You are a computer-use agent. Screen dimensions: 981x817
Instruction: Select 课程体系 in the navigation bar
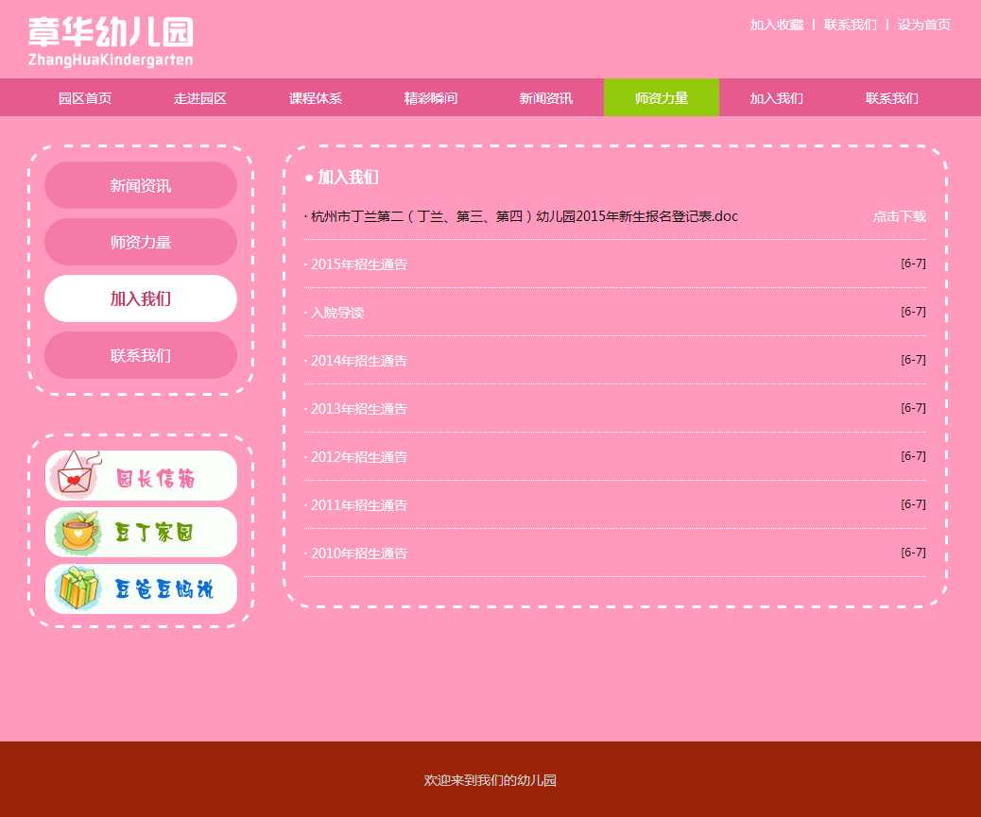pos(316,98)
